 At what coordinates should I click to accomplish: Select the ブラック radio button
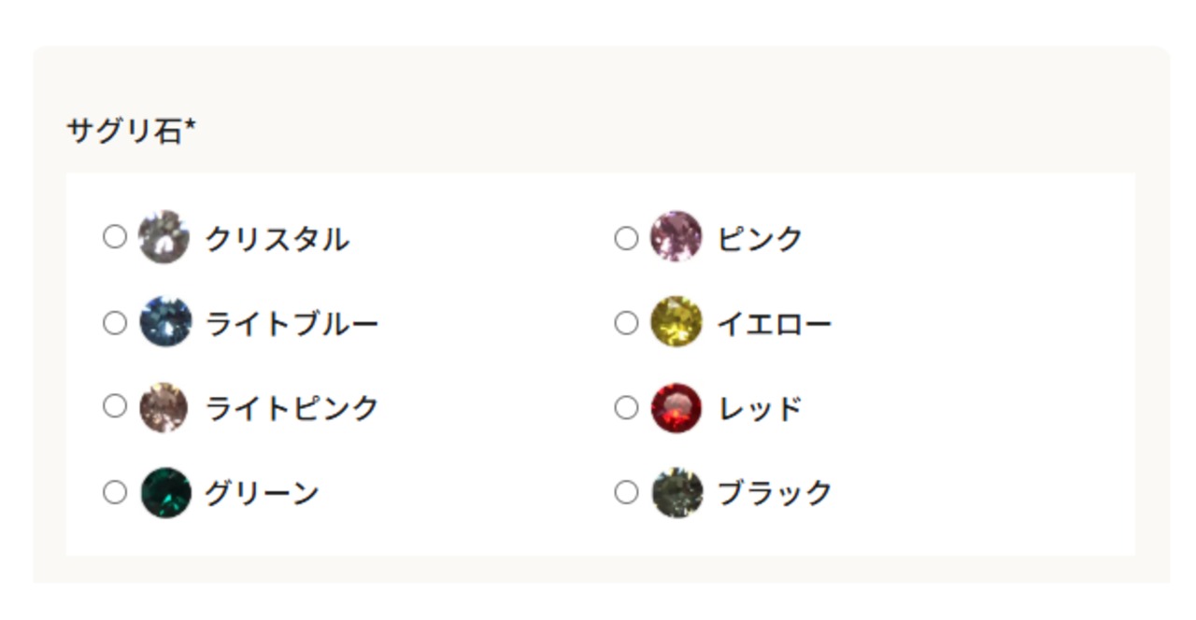tap(626, 492)
